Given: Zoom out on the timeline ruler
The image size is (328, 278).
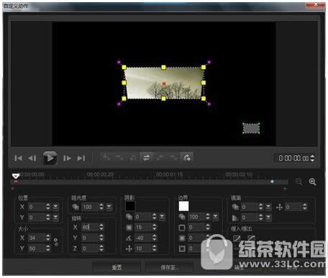Looking at the screenshot, I should 299,182.
